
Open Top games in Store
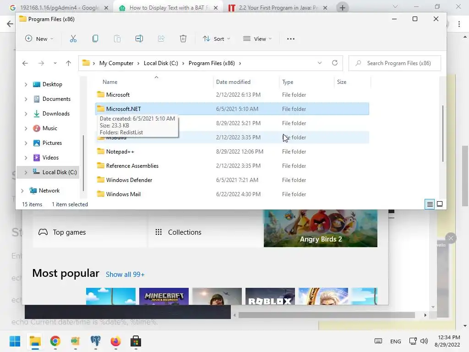[90, 232]
